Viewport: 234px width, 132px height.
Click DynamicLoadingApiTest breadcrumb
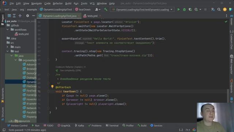click(56, 10)
